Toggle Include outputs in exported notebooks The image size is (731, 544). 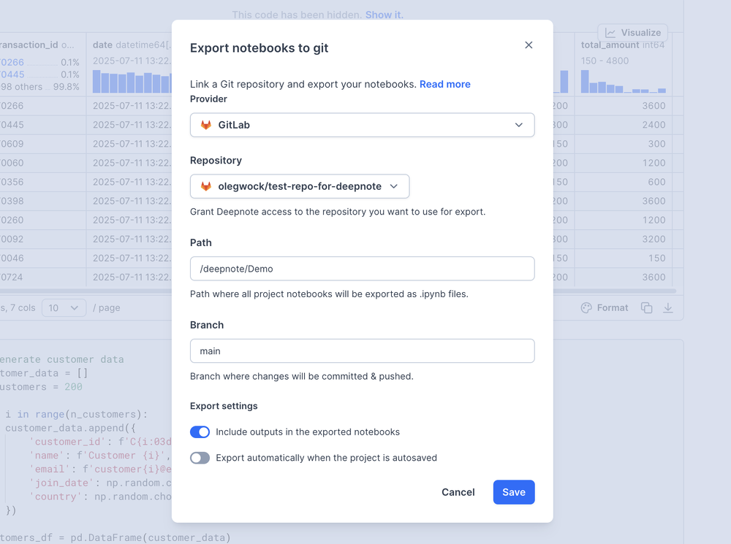point(200,432)
